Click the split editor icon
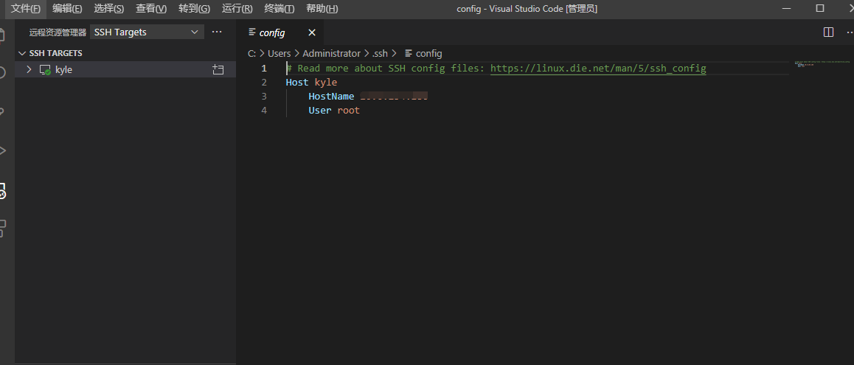Screen dimensions: 854x365 pyautogui.click(x=828, y=32)
